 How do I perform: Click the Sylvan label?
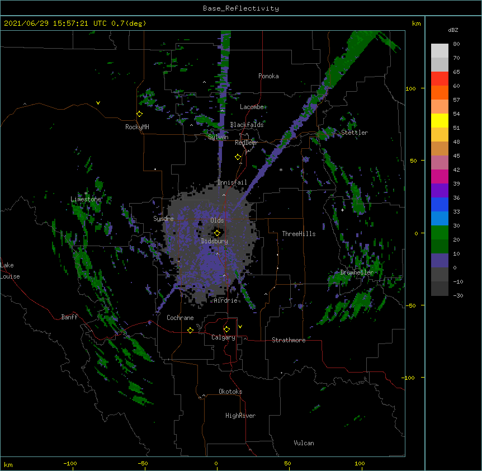(218, 137)
